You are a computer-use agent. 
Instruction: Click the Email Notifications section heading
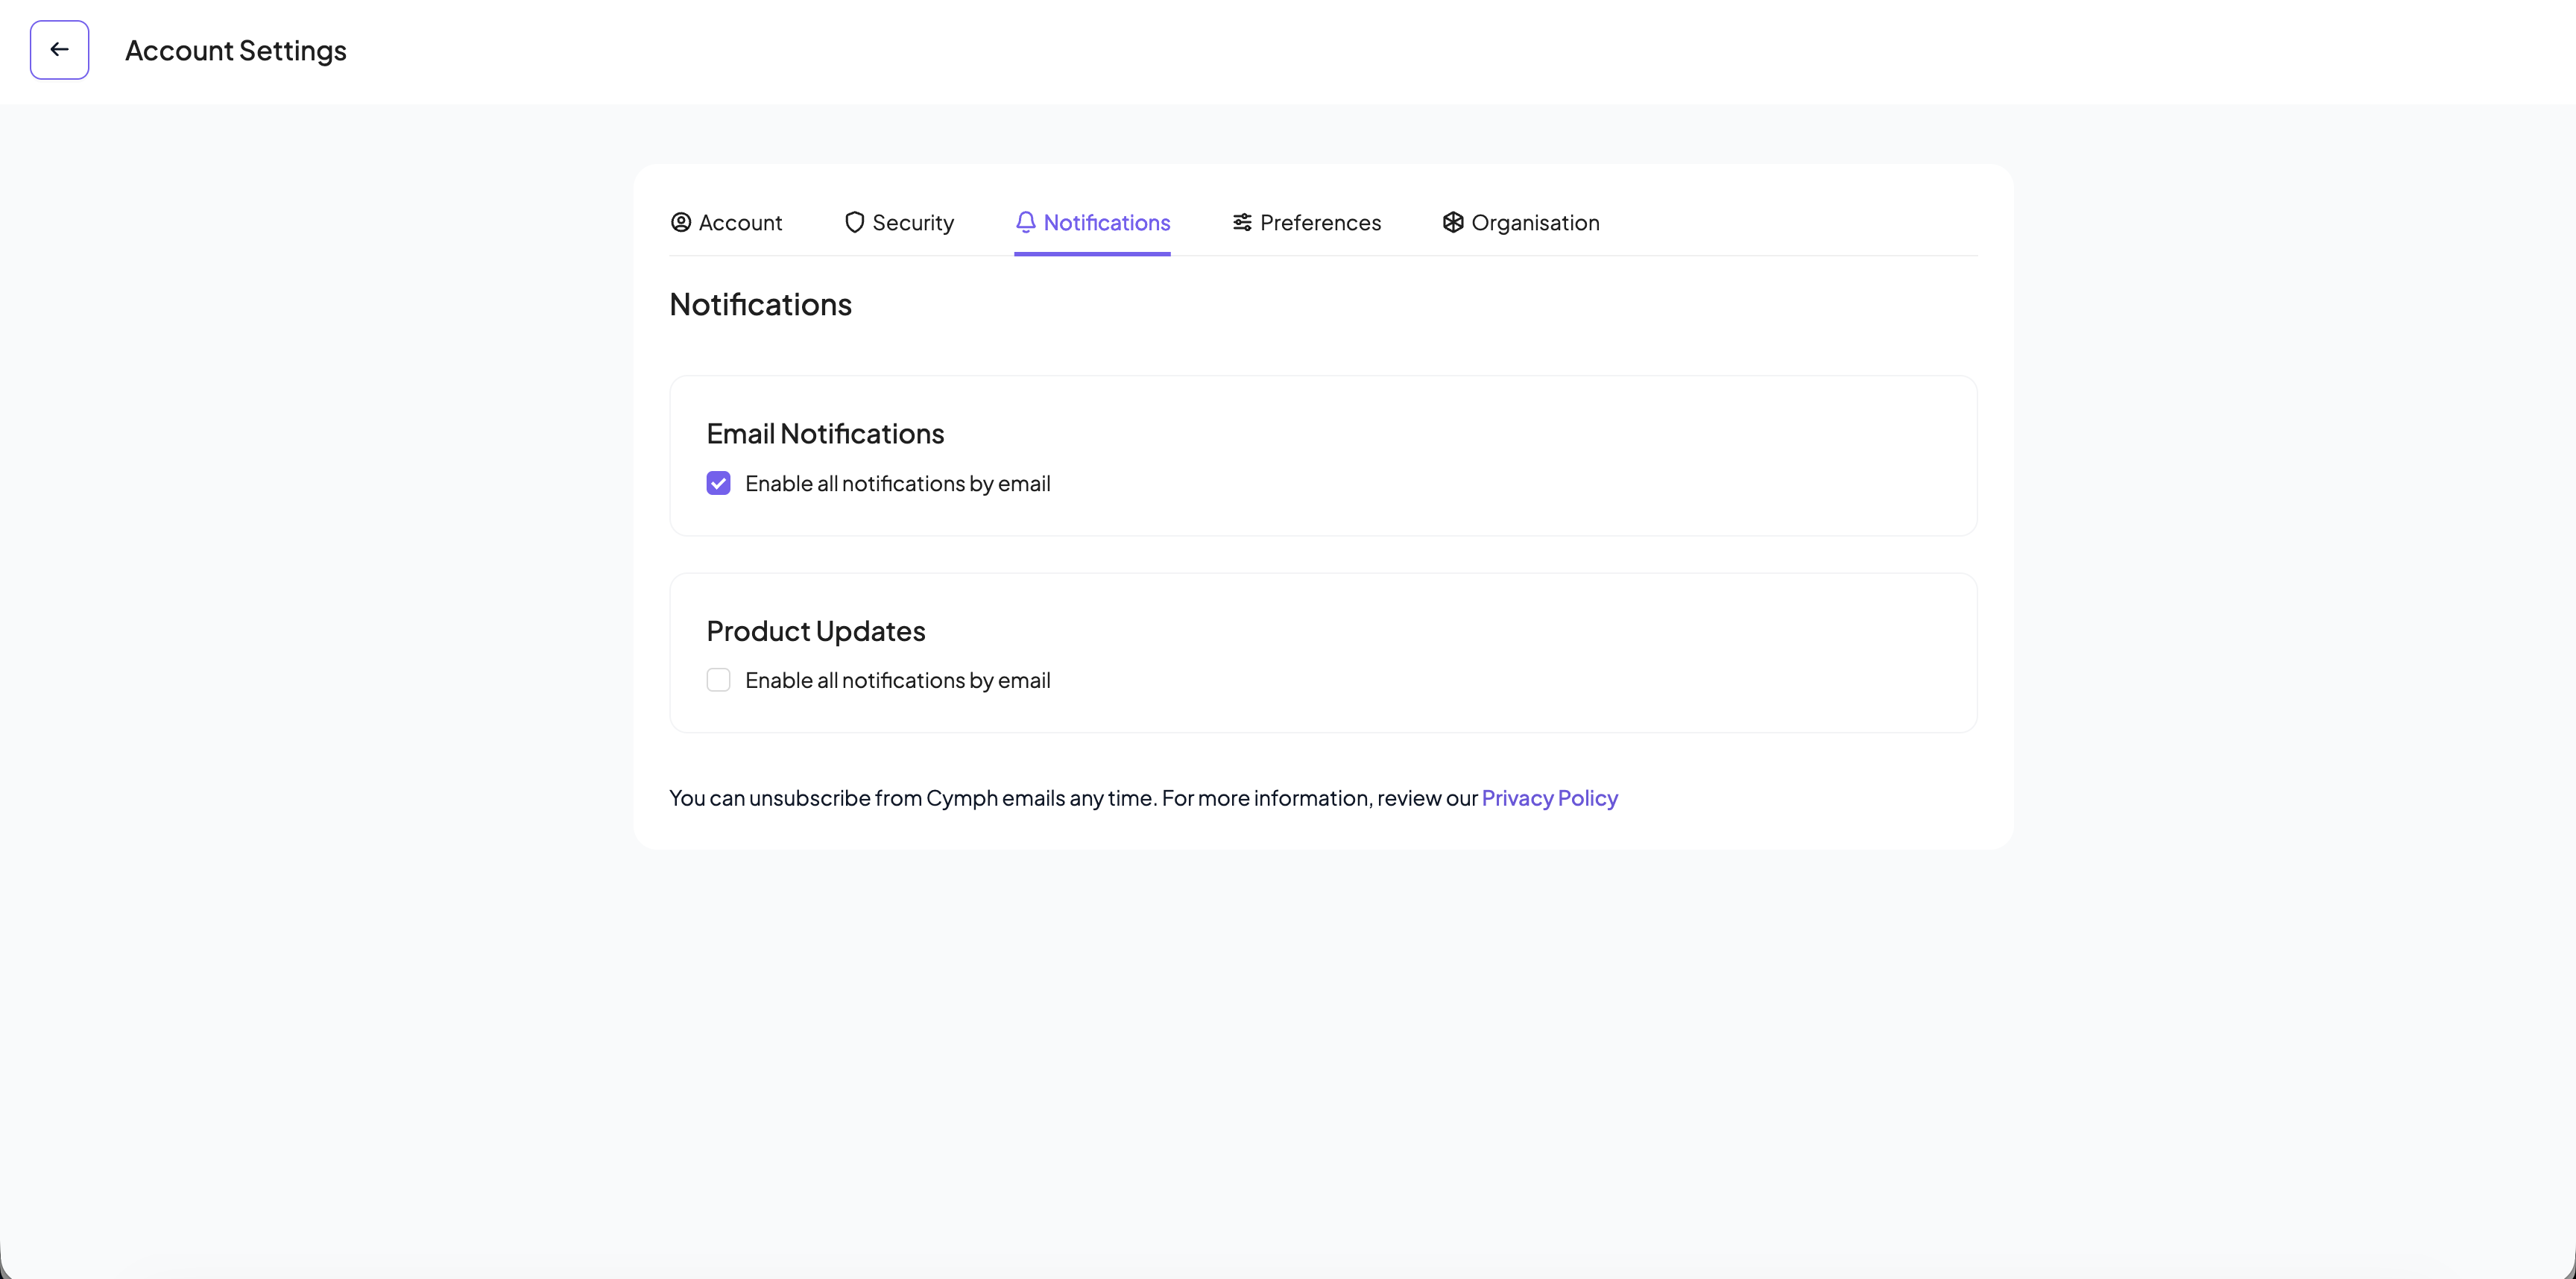point(825,433)
